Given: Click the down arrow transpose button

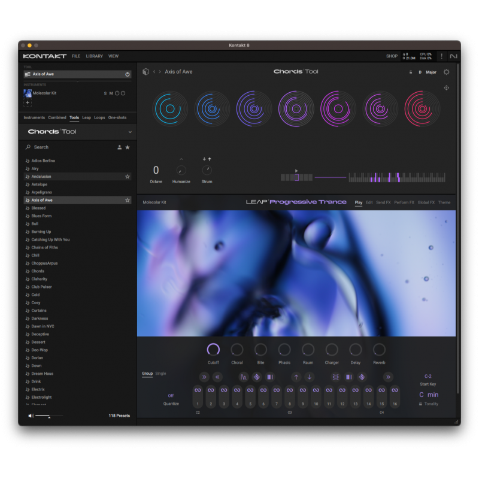Looking at the screenshot, I should pos(309,377).
